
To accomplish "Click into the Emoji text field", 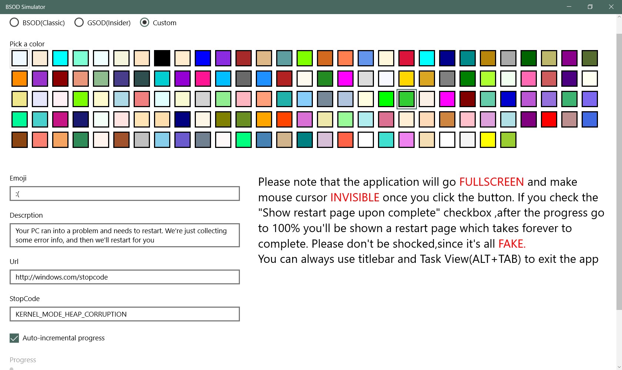I will (125, 194).
